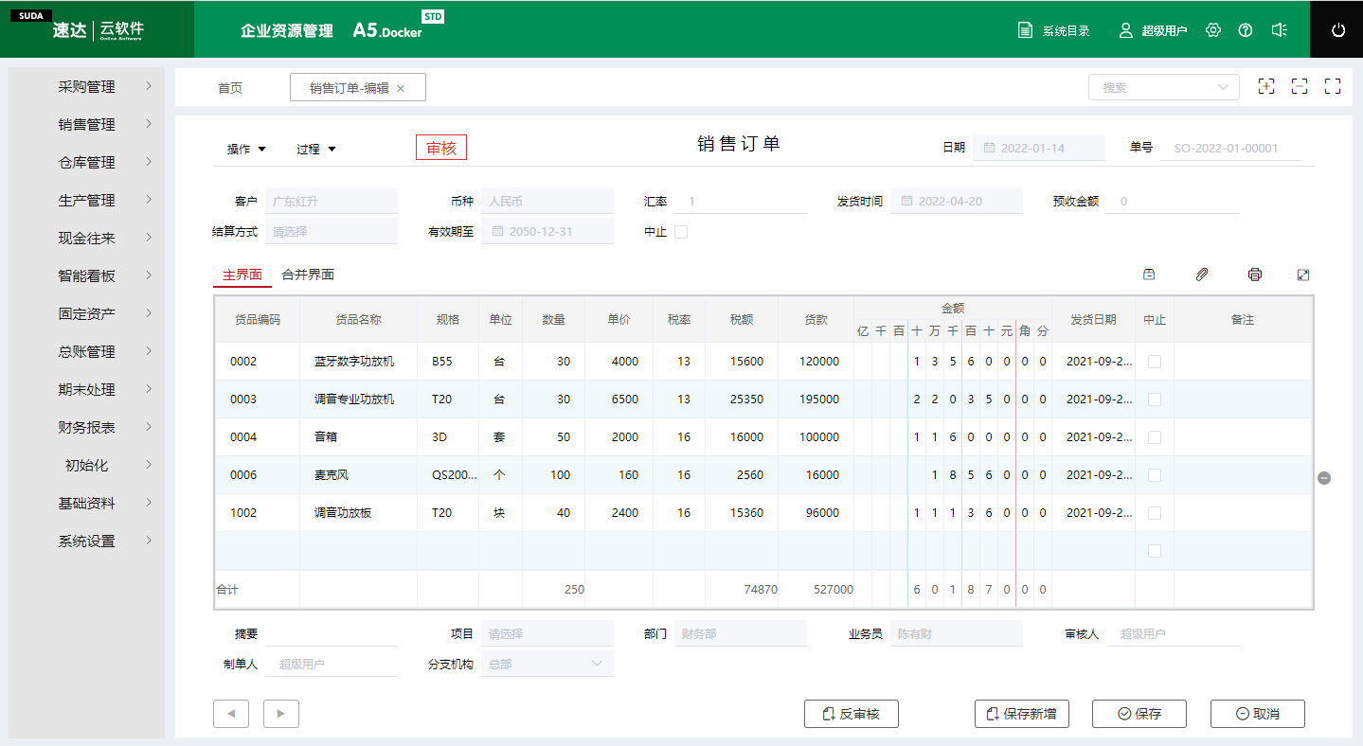The height and width of the screenshot is (746, 1363).
Task: Click the 业务员 陈有财 field
Action: pyautogui.click(x=957, y=634)
